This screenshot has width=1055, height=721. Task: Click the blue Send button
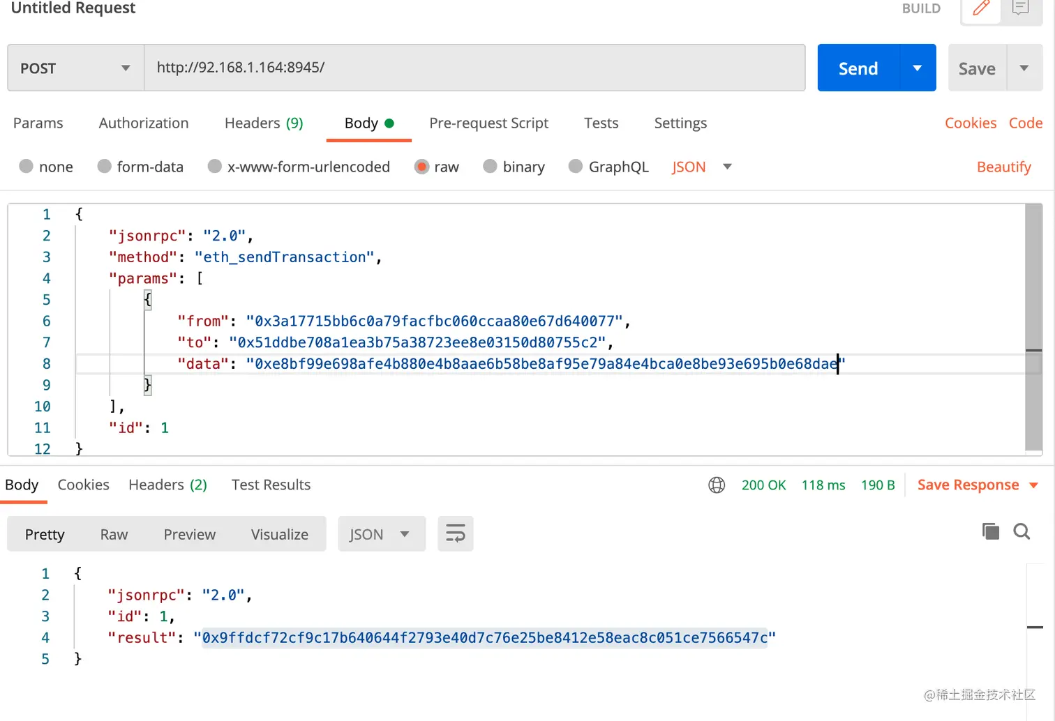click(x=858, y=68)
